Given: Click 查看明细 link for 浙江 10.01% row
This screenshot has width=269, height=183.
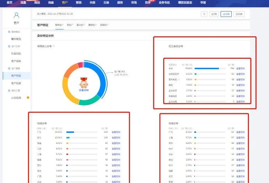Looking at the screenshot, I should point(116,138).
